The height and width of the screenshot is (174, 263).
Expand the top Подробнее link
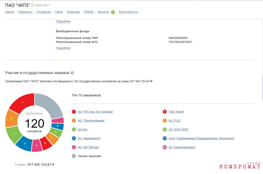(63, 21)
